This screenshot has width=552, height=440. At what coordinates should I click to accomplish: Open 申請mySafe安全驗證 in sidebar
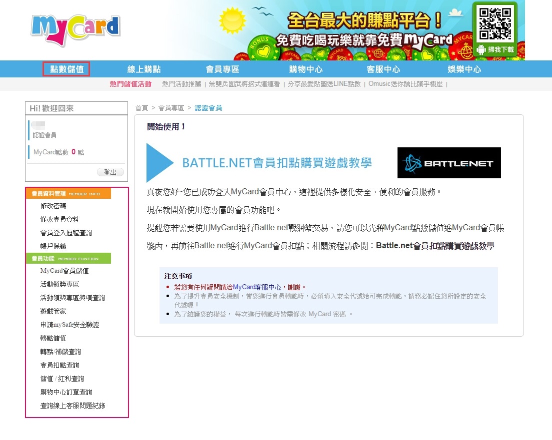[x=69, y=325]
